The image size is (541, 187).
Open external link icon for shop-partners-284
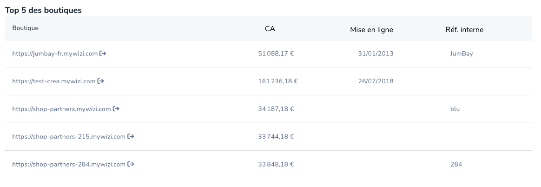pyautogui.click(x=131, y=164)
